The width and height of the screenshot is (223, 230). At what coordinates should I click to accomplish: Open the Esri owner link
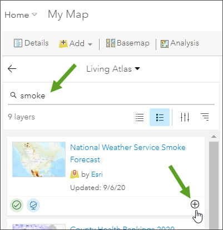97,174
